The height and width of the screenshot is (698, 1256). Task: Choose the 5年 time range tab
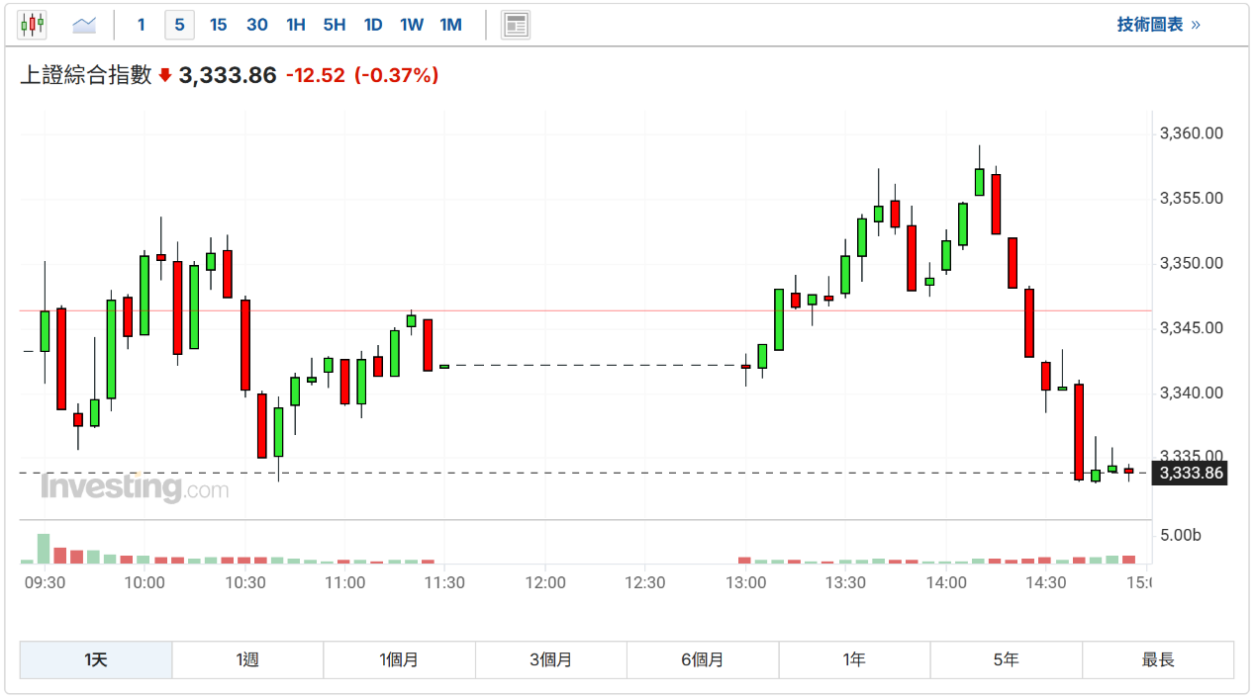coord(1006,659)
